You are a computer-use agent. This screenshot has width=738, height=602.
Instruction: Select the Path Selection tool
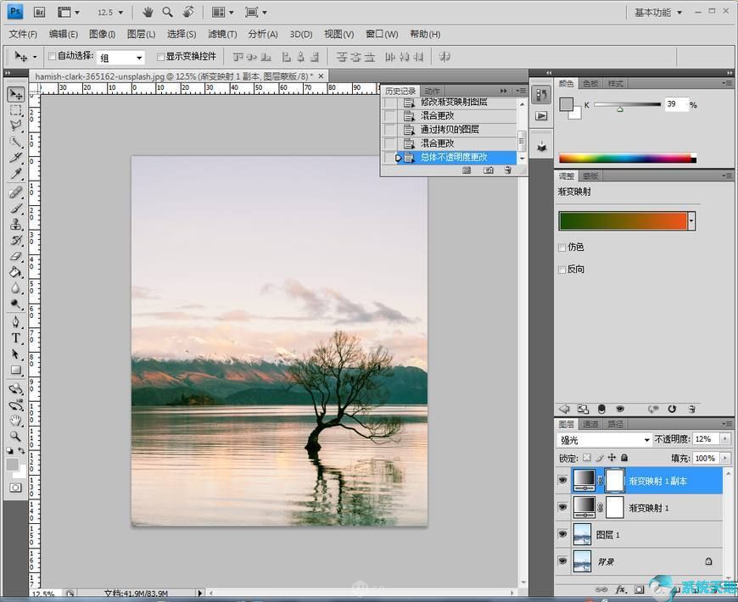click(x=15, y=354)
